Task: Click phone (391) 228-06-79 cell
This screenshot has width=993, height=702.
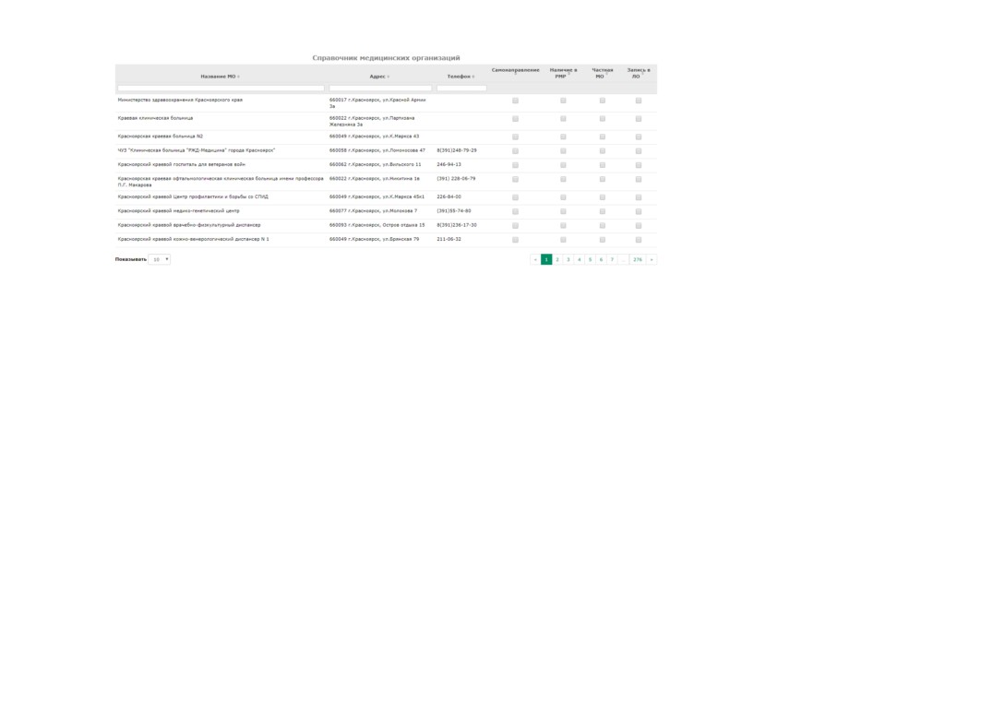Action: click(456, 179)
